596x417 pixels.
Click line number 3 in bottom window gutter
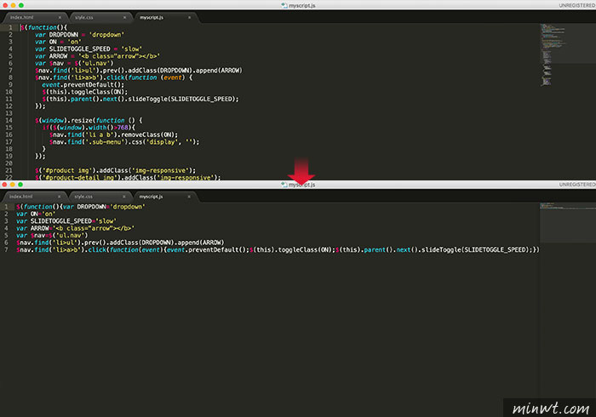click(6, 221)
